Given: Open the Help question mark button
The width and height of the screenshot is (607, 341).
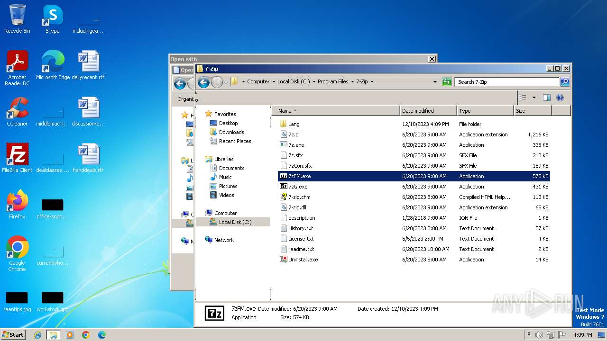Looking at the screenshot, I should (560, 98).
